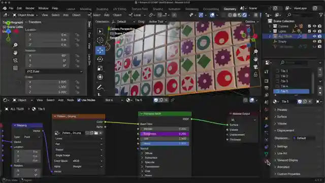Click the zoom magnifier in camera viewport
The width and height of the screenshot is (325, 183).
[x=255, y=51]
